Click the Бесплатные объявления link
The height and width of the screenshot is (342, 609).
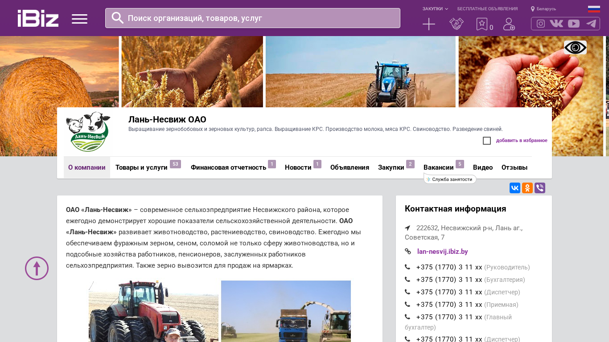(x=487, y=9)
